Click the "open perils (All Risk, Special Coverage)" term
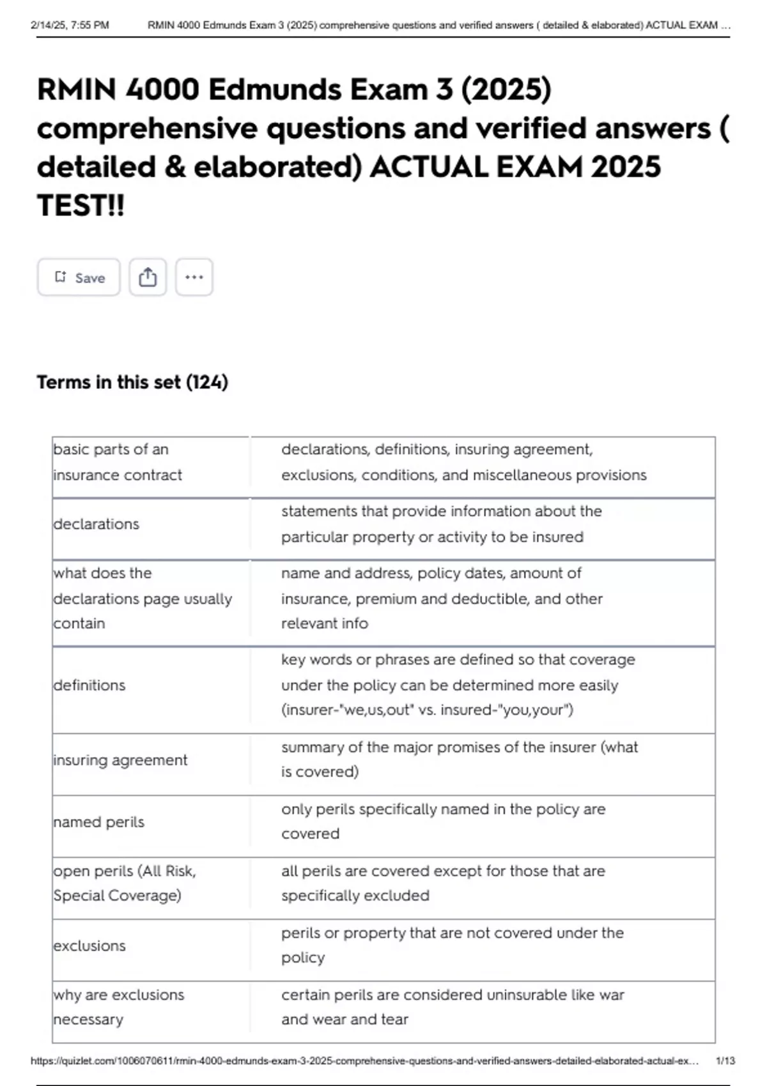 pos(125,883)
